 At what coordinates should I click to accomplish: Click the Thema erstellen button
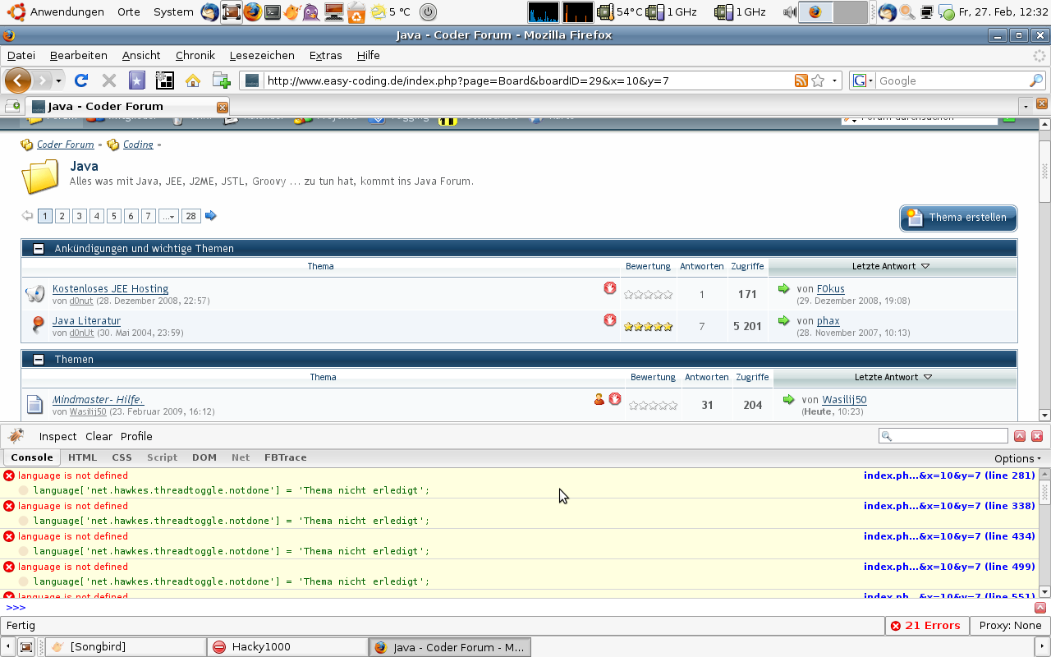point(958,218)
